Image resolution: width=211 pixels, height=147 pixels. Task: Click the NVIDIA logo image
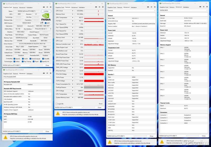pos(46,17)
